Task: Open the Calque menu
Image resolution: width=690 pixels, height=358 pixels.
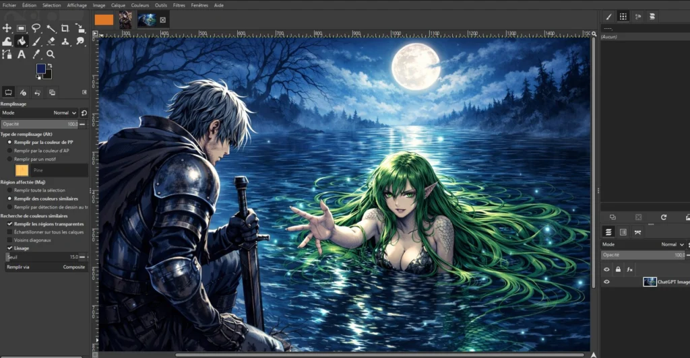Action: pos(118,5)
